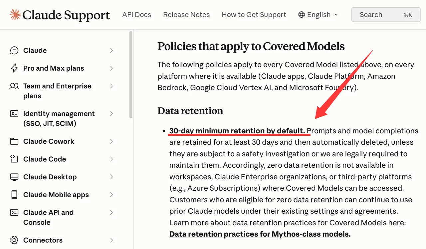Click the Search input field

click(386, 15)
